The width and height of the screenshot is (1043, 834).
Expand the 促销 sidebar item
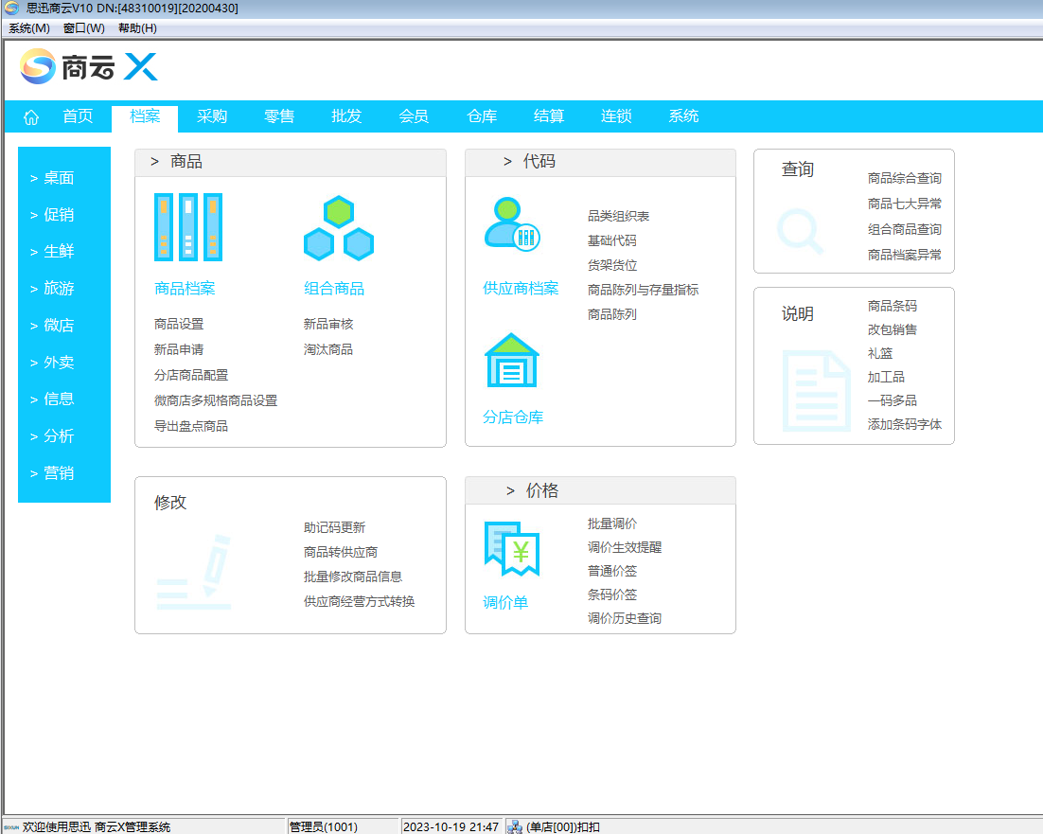pyautogui.click(x=52, y=215)
